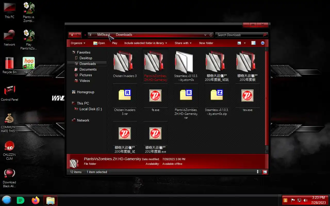The width and height of the screenshot is (330, 206).
Task: Open Play PlantsVsZombies desktop shortcut
Action: tap(29, 39)
